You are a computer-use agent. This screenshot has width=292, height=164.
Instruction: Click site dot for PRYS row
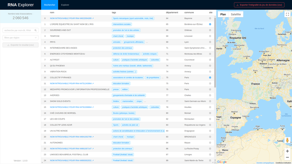point(210,42)
